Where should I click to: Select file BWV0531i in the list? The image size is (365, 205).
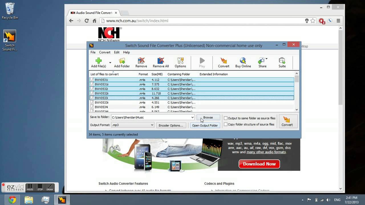pos(192,80)
